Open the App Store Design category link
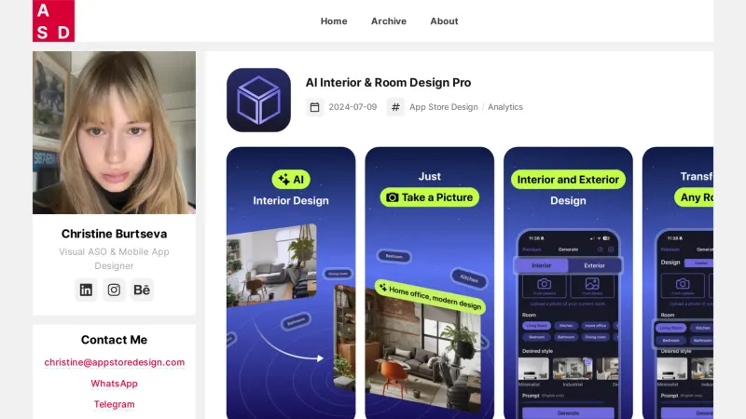 [x=444, y=107]
